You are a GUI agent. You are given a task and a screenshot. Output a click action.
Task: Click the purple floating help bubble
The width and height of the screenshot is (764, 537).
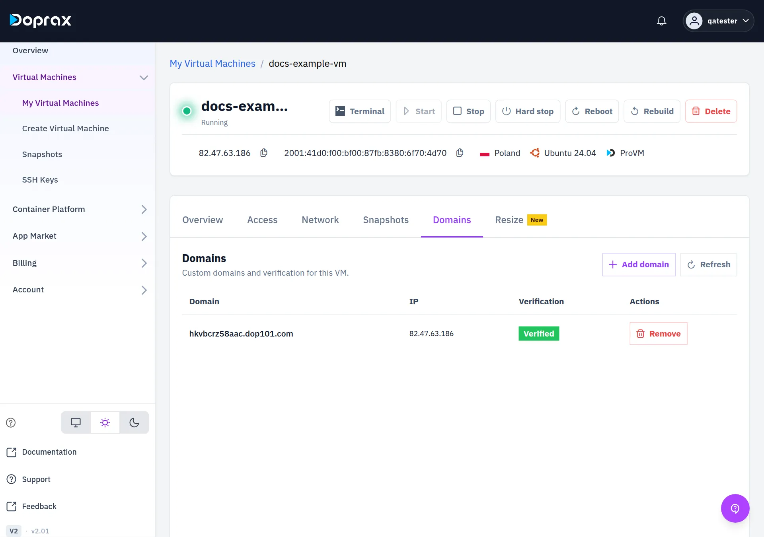(735, 508)
